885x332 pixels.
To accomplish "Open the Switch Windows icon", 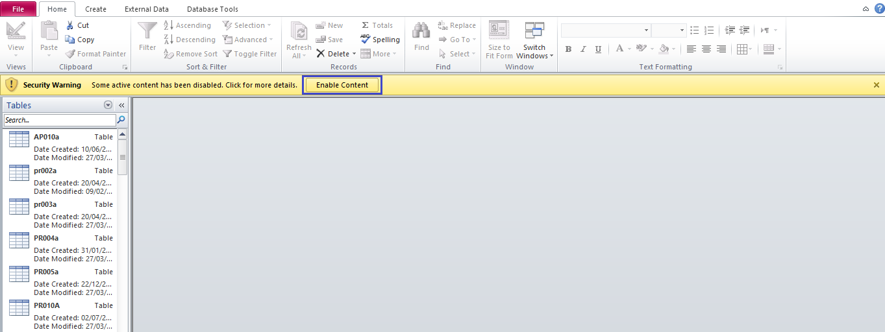I will pyautogui.click(x=534, y=31).
